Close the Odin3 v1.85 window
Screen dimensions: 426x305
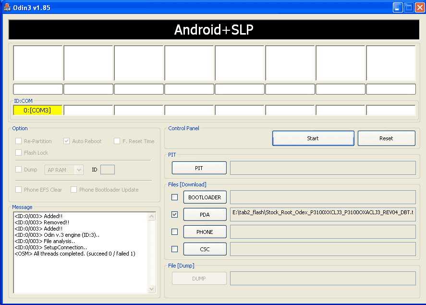(420, 8)
